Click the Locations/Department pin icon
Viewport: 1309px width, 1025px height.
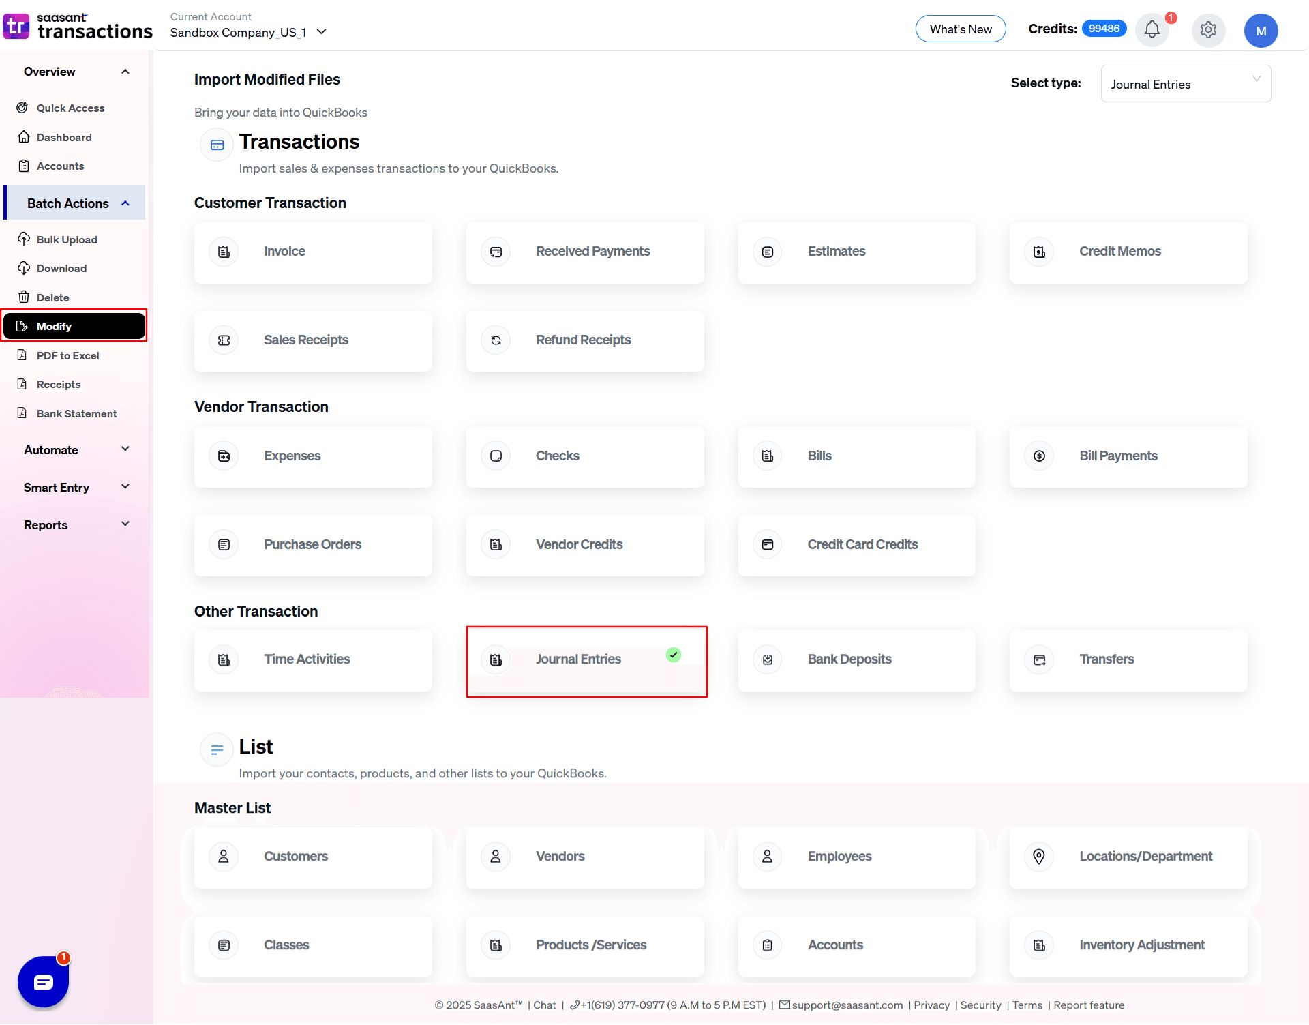click(1039, 857)
